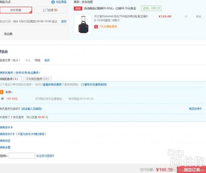Click the red 满减 promotion tag
The height and width of the screenshot is (173, 206).
tap(78, 8)
